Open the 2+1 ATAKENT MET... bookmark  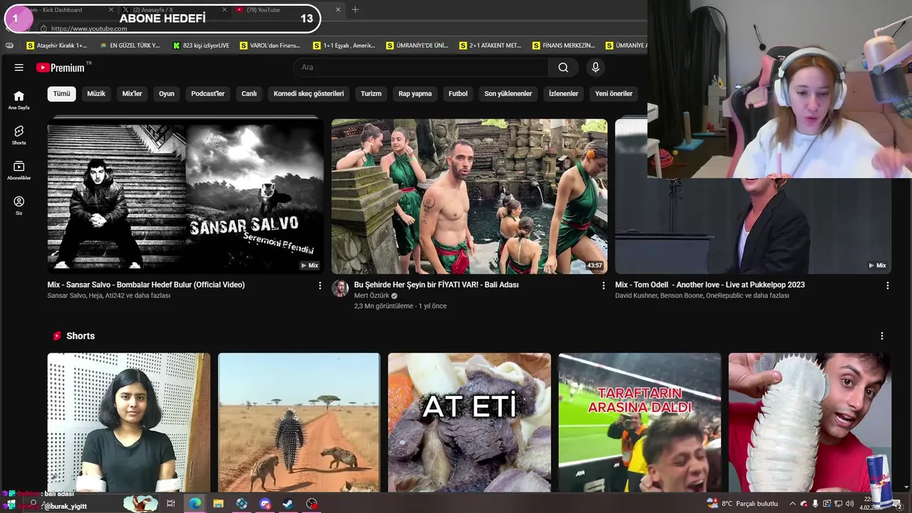(490, 46)
